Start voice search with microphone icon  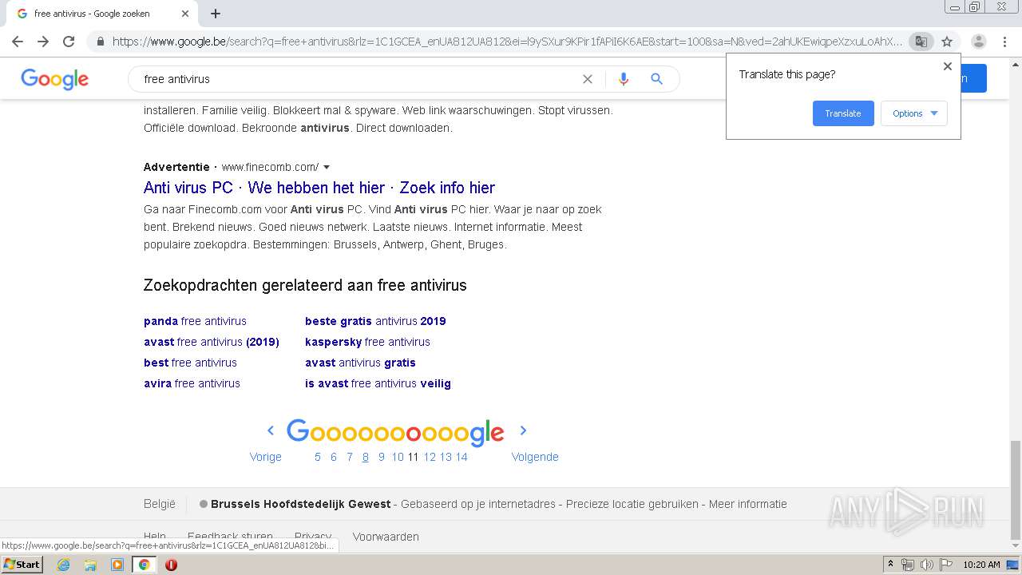624,79
